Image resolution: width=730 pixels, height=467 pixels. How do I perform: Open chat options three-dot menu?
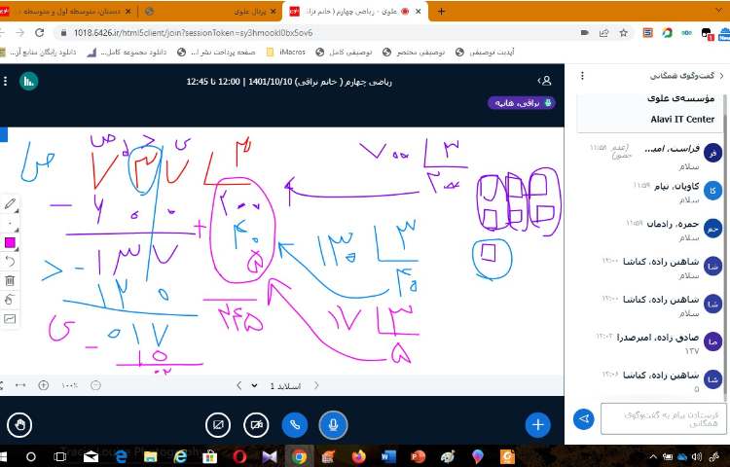(x=582, y=76)
